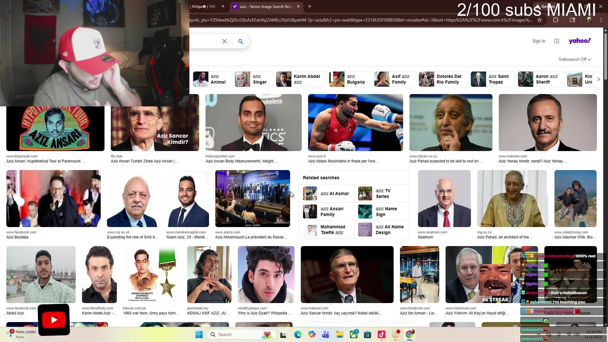Open related search aziz Al Asmar
This screenshot has height=342, width=608.
click(327, 194)
